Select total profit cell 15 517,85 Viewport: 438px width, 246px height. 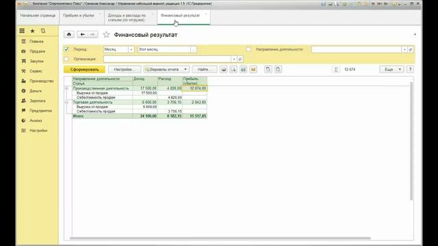coord(194,116)
